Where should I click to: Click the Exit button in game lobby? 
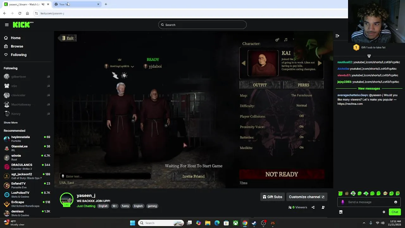tap(67, 38)
